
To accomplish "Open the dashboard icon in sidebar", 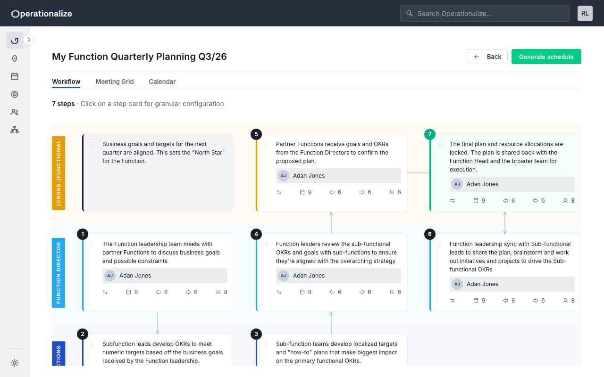I will (x=15, y=41).
